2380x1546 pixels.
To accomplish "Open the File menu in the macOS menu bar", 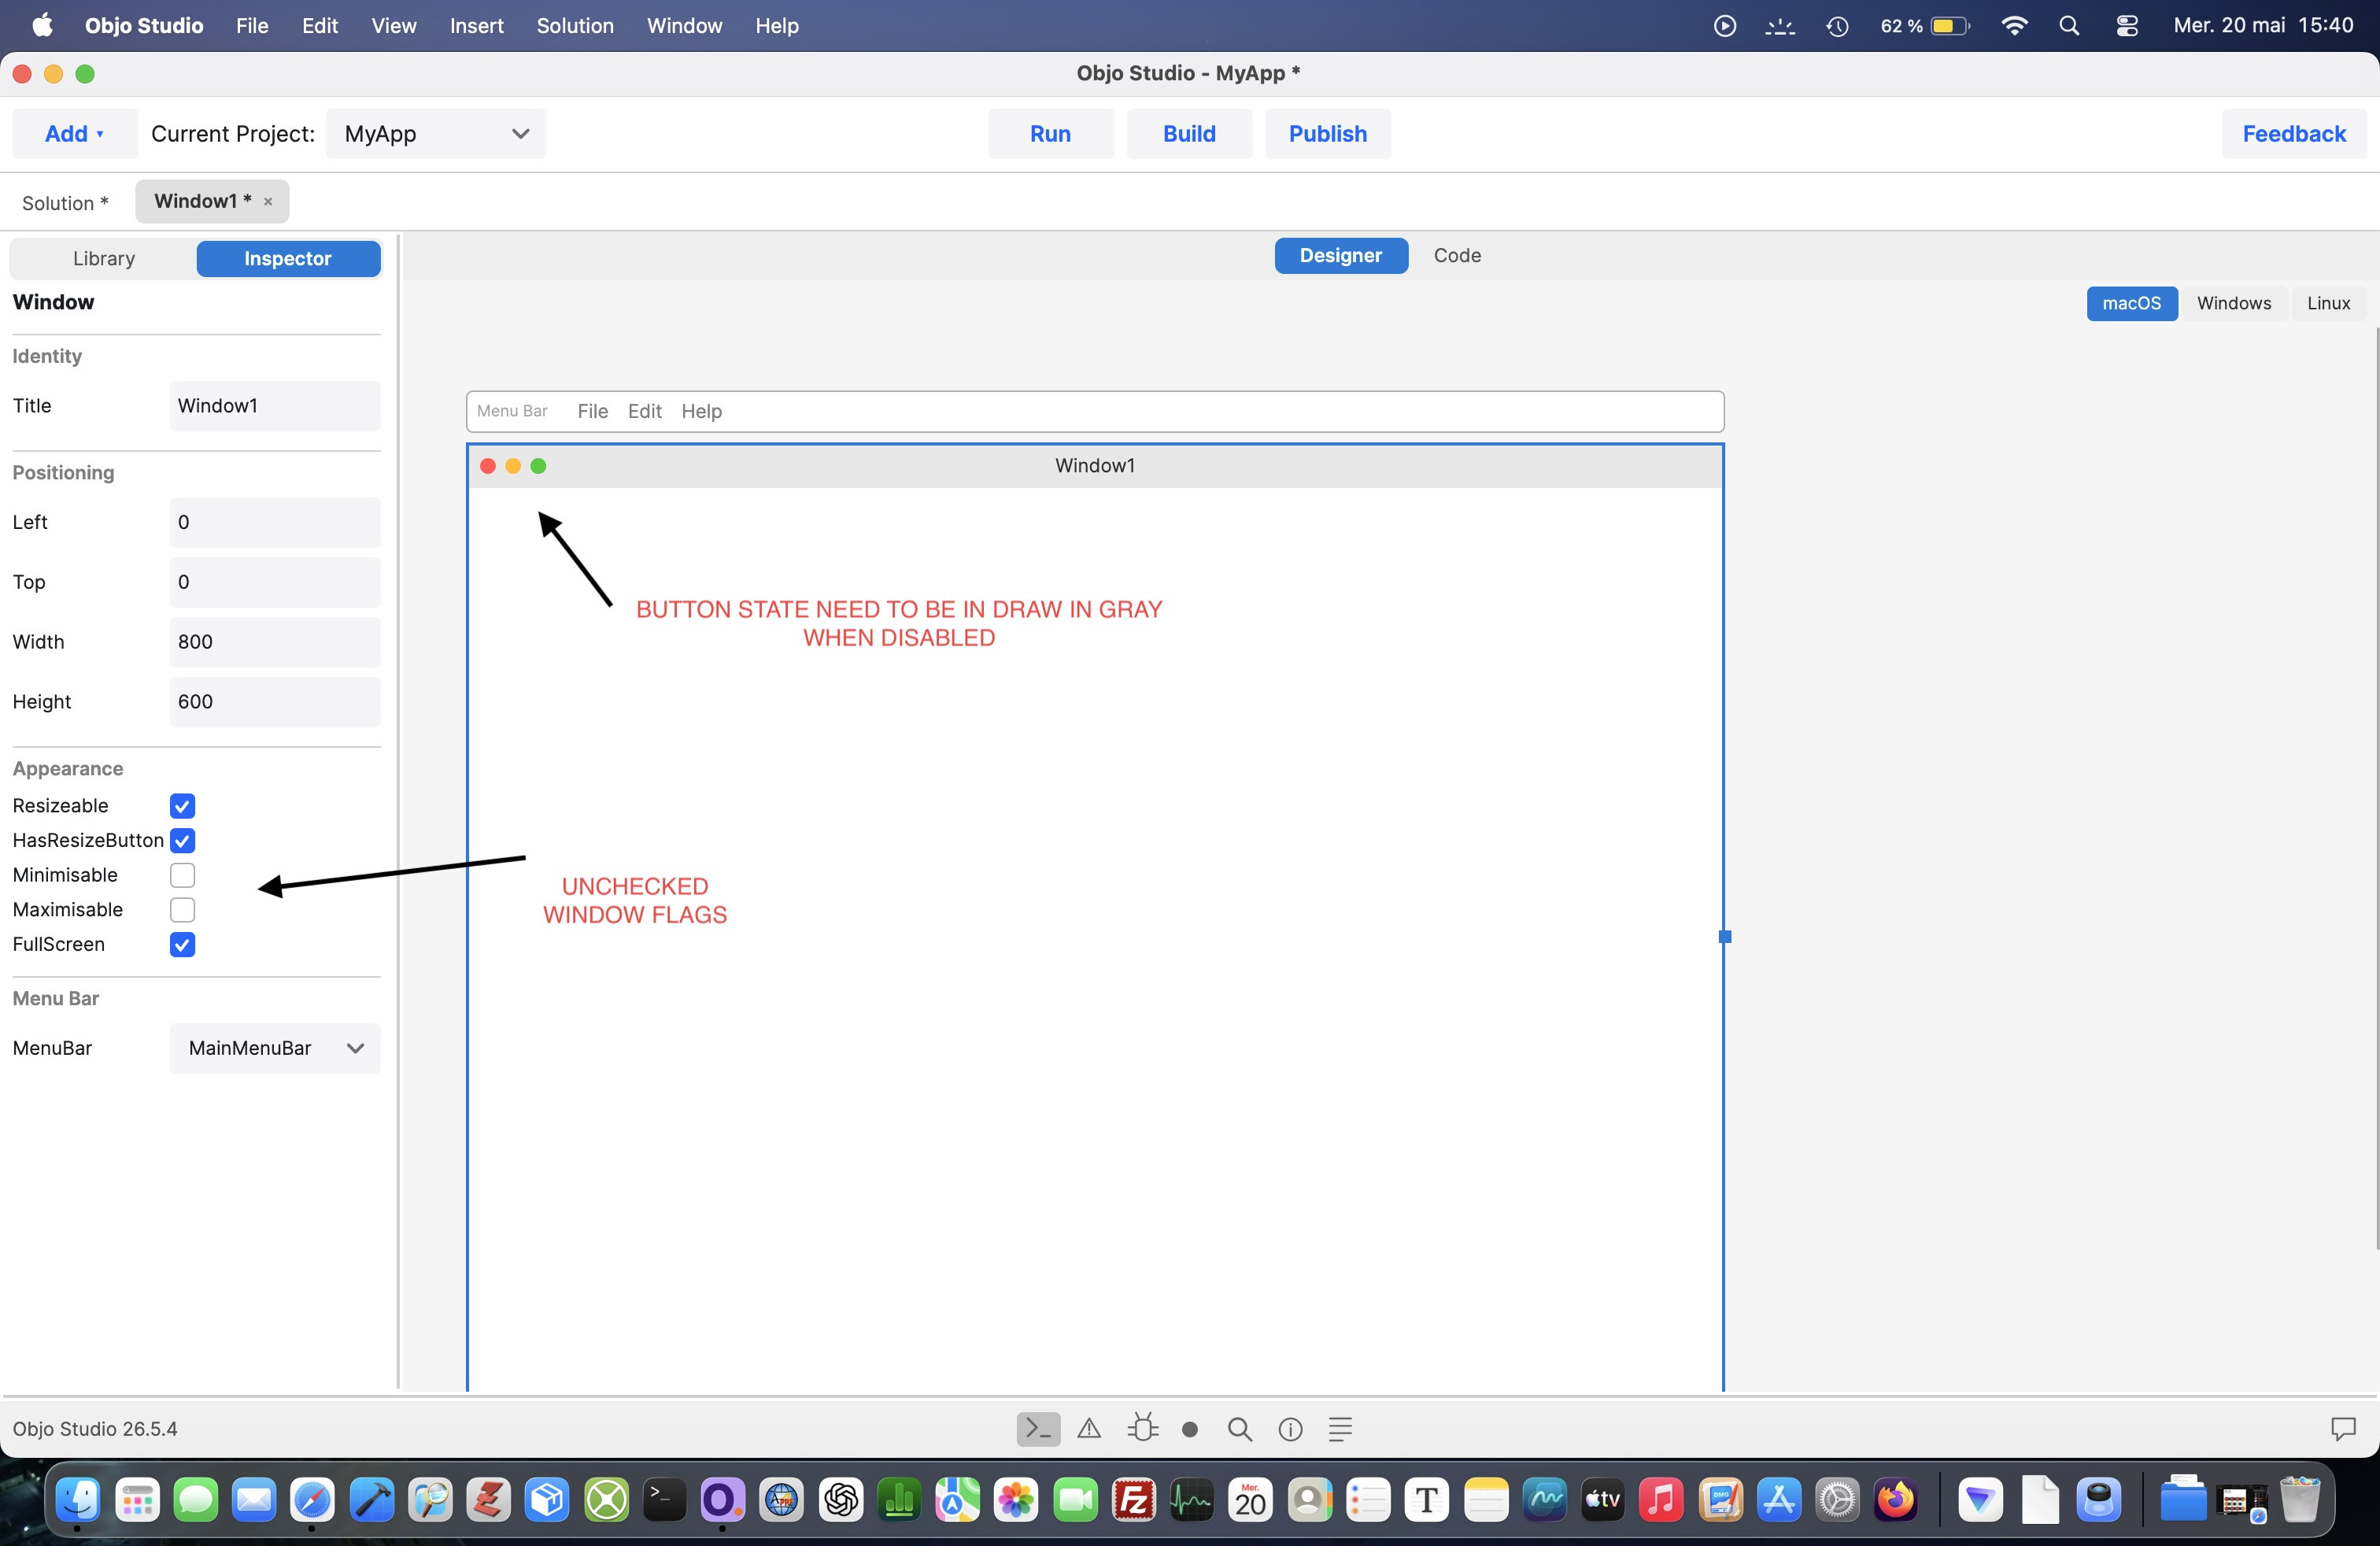I will click(x=252, y=26).
